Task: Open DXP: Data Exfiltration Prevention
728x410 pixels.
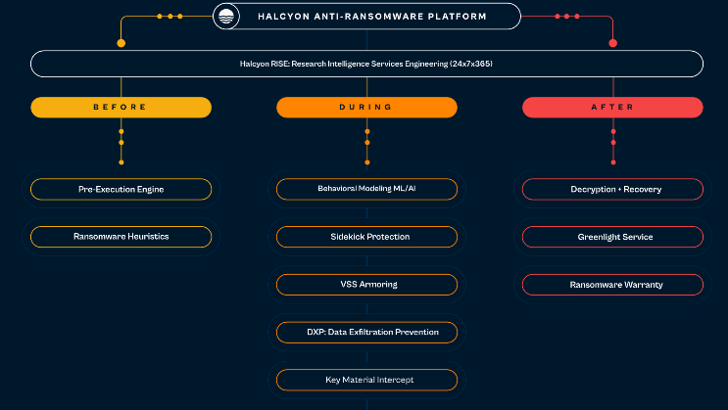Action: (366, 333)
